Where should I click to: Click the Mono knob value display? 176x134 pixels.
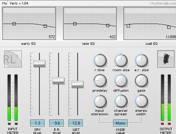120,123
